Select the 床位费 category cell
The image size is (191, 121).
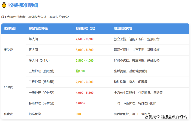tap(8, 50)
